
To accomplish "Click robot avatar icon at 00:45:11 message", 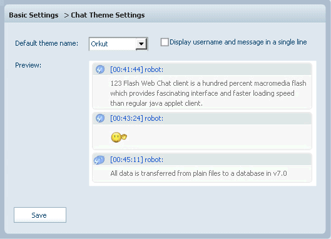I will pyautogui.click(x=99, y=160).
